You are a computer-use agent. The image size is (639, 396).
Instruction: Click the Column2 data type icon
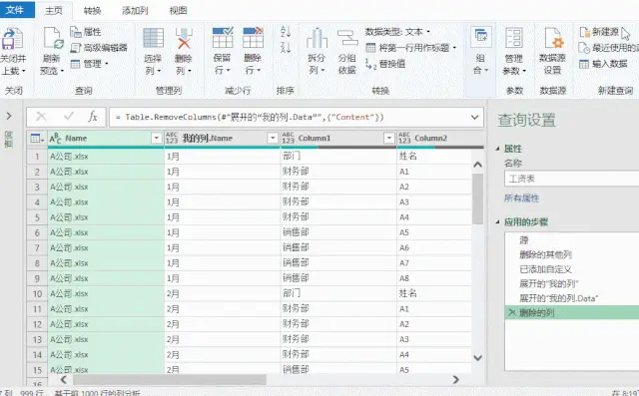(404, 139)
